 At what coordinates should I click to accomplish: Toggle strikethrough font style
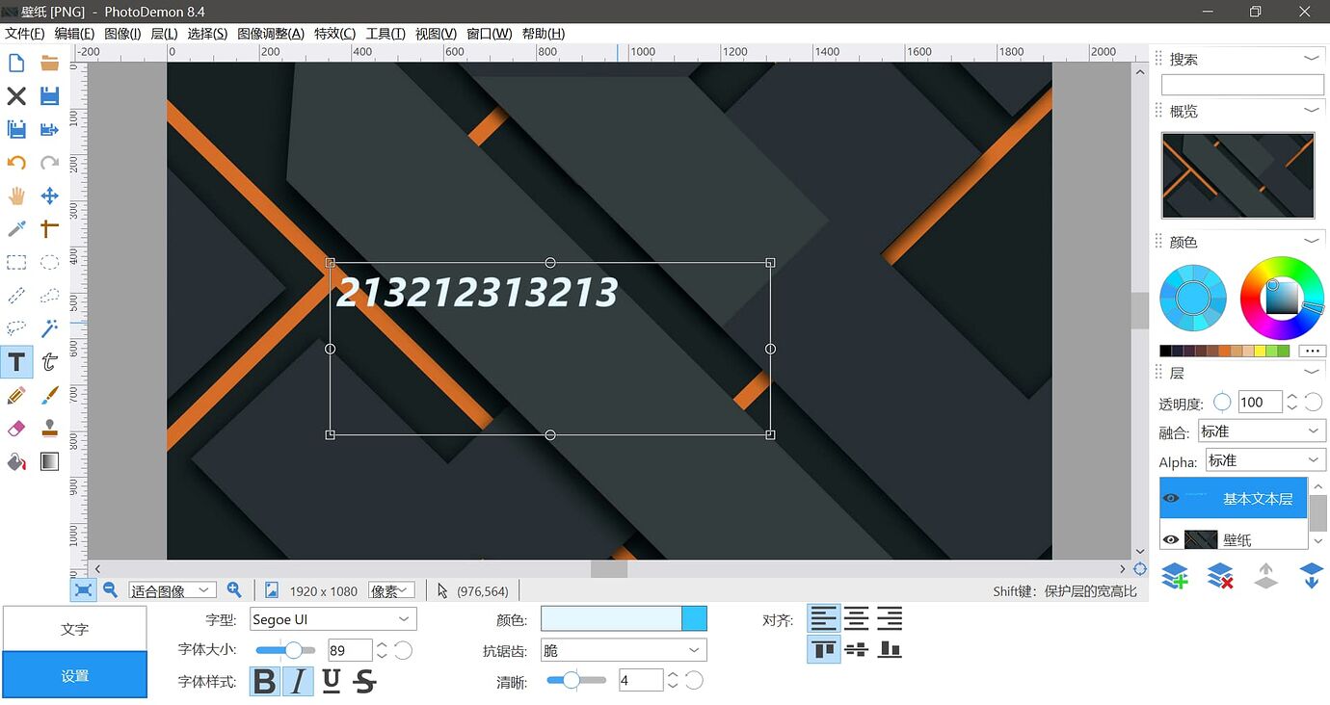[x=364, y=682]
